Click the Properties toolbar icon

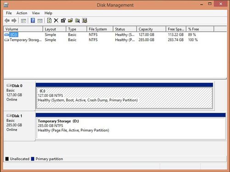coord(63,21)
